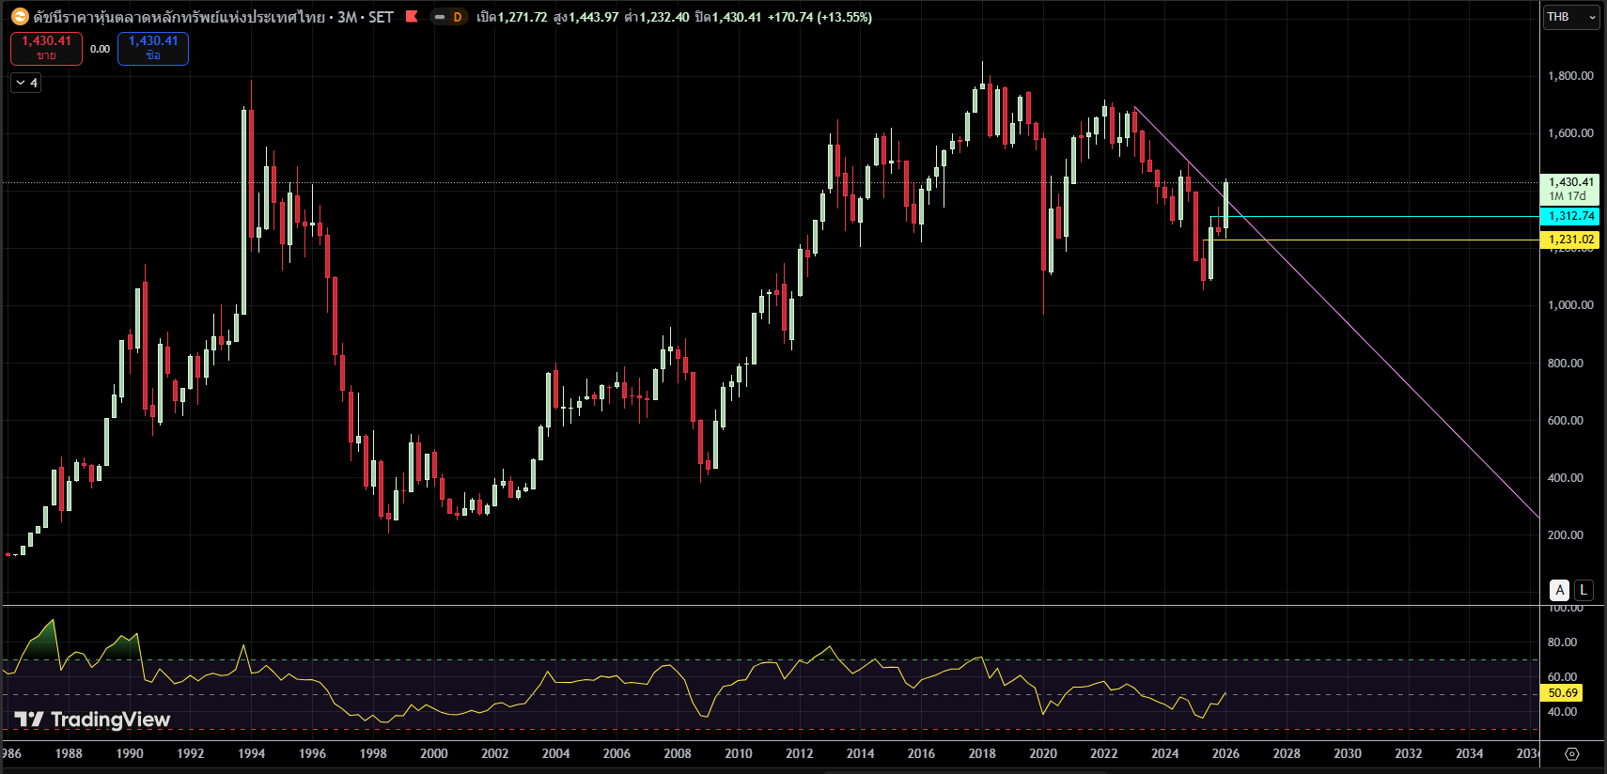Viewport: 1607px width, 774px height.
Task: Click the 2012 time axis label
Action: 800,753
